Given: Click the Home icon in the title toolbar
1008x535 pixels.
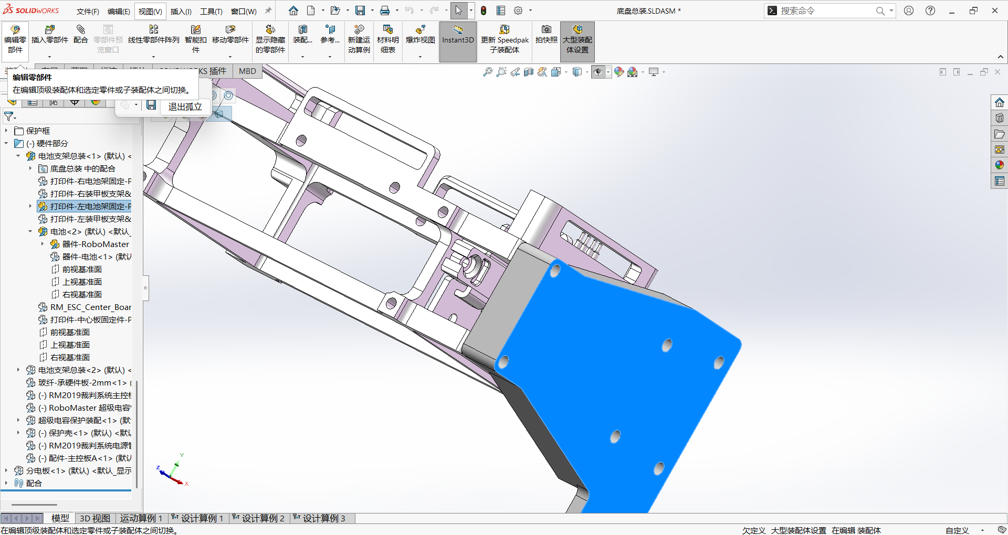Looking at the screenshot, I should coord(293,10).
